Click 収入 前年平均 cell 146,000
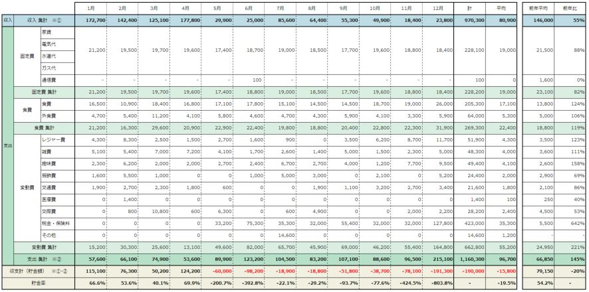The image size is (589, 292). tap(538, 21)
